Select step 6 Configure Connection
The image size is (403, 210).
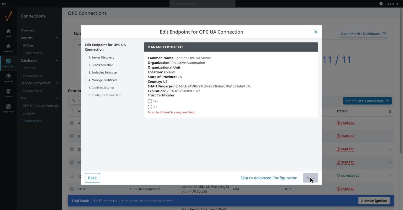click(x=105, y=95)
